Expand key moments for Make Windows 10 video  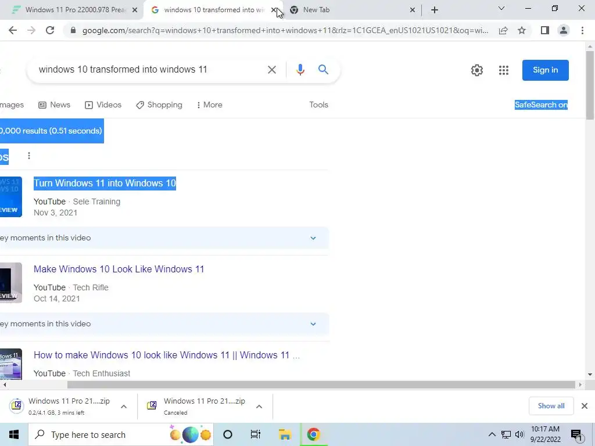pyautogui.click(x=313, y=324)
